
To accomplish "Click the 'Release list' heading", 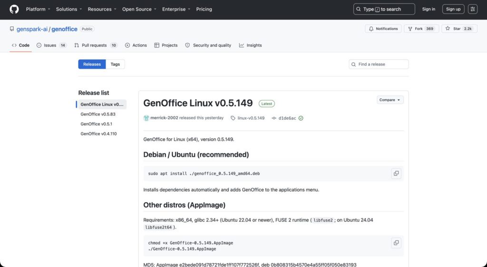I will pyautogui.click(x=94, y=93).
